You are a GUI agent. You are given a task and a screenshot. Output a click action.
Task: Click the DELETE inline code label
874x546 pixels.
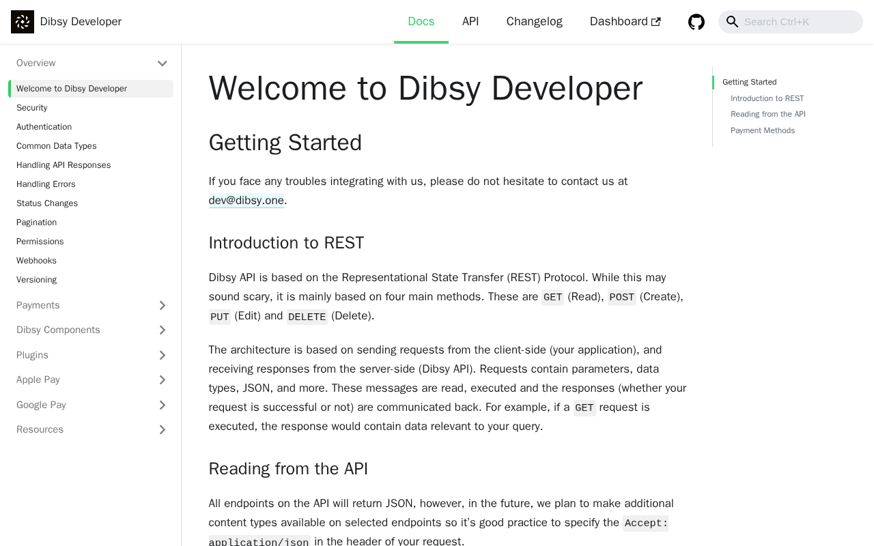[307, 317]
